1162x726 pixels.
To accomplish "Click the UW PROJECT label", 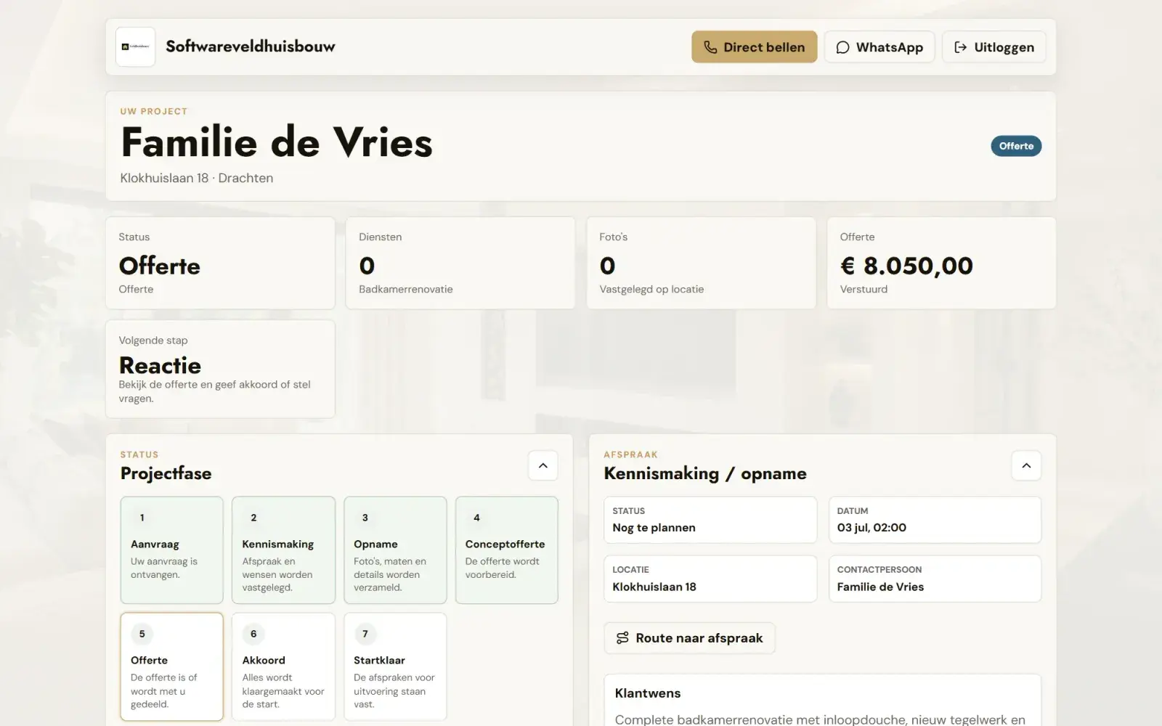I will coord(154,111).
